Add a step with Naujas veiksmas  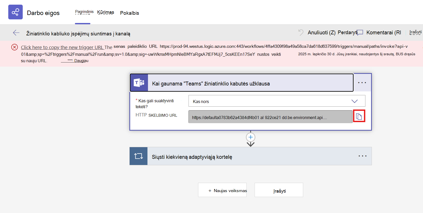coord(222,190)
